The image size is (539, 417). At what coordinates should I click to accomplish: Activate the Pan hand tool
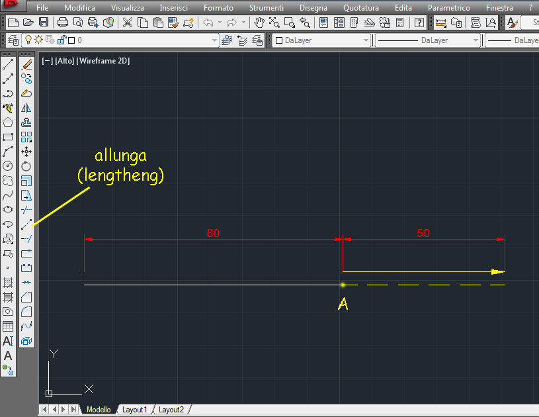click(x=259, y=23)
